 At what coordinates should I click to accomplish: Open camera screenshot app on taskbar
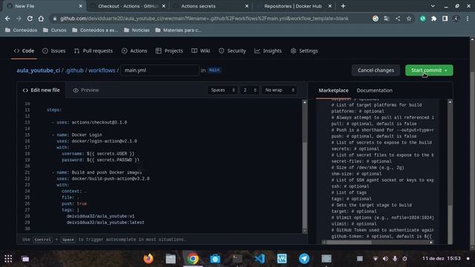[x=215, y=259]
